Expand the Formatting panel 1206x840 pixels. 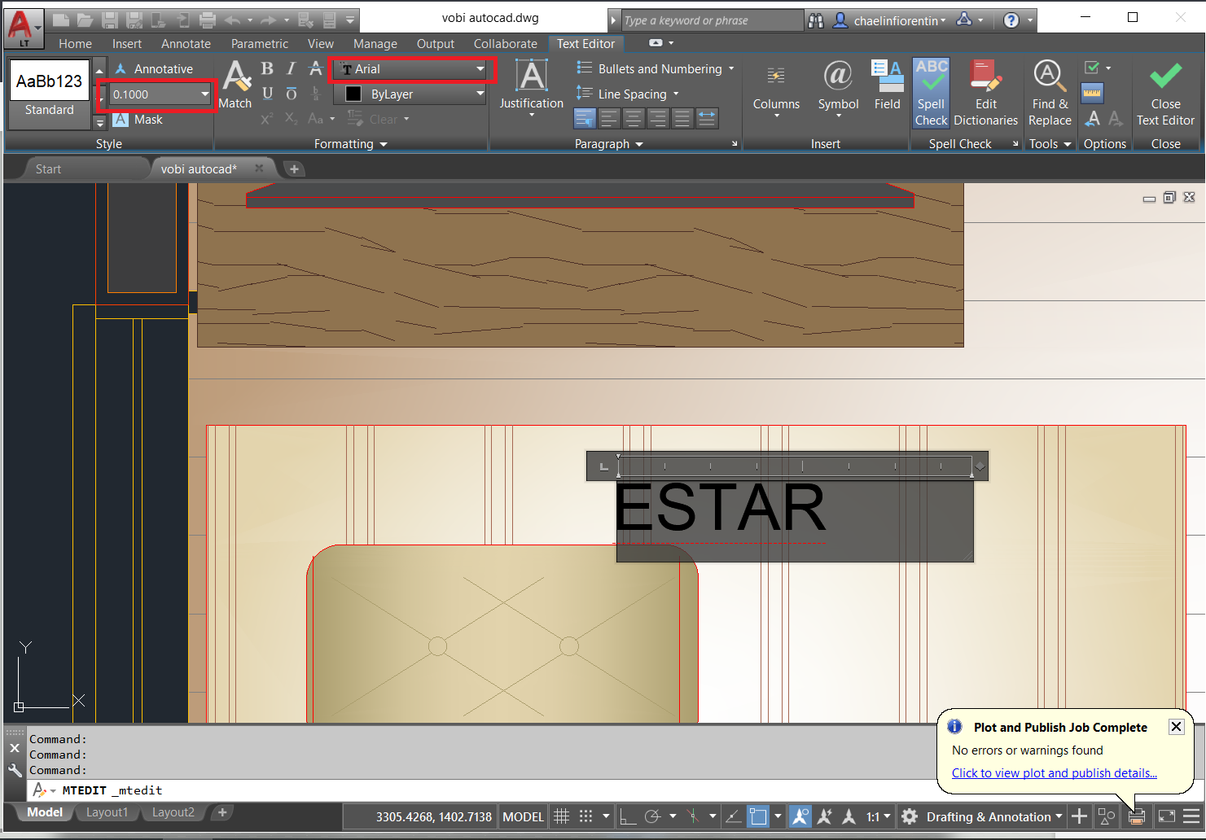point(351,144)
